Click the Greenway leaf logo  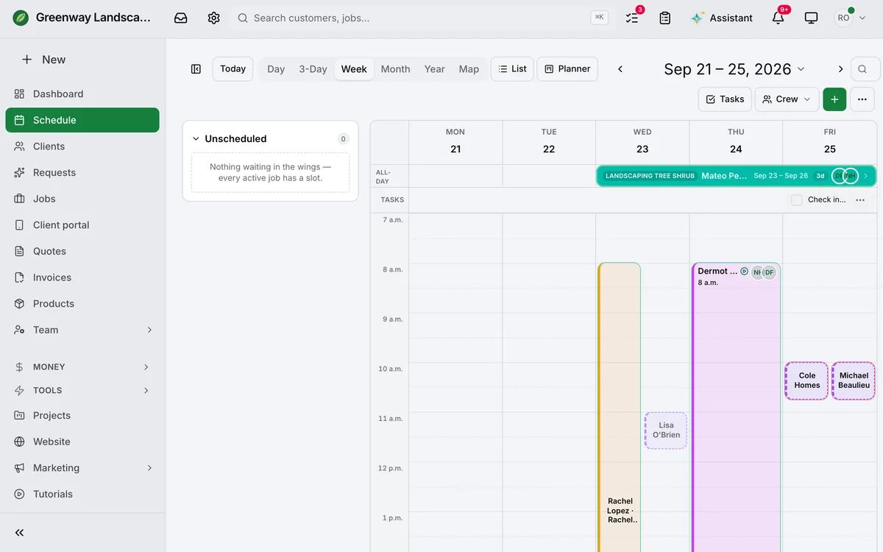(21, 18)
